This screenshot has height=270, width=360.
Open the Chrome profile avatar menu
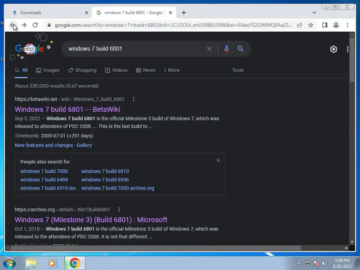pos(336,25)
